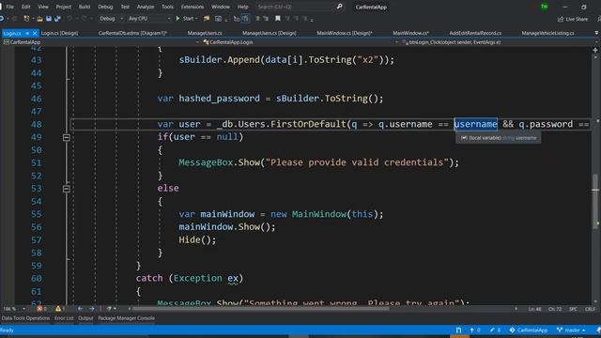
Task: Click MainWindow on line 55
Action: [x=319, y=214]
